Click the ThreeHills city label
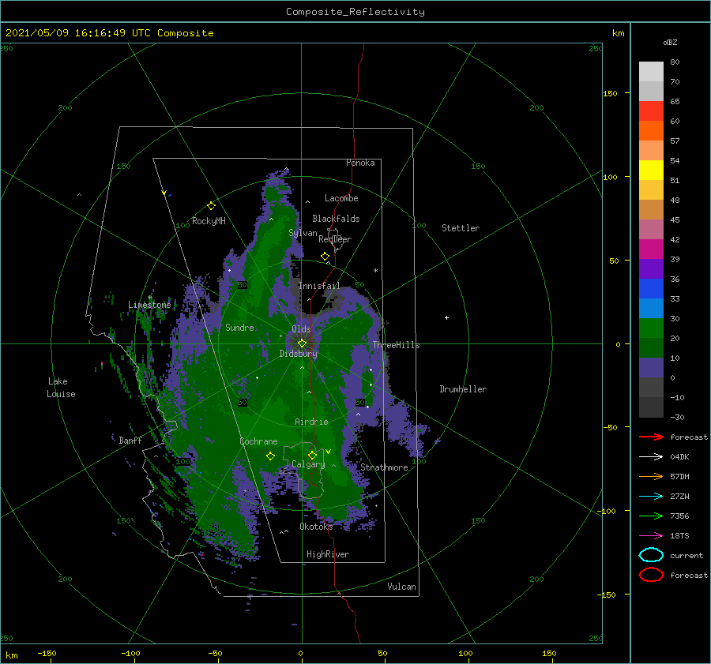This screenshot has height=664, width=711. click(x=397, y=345)
